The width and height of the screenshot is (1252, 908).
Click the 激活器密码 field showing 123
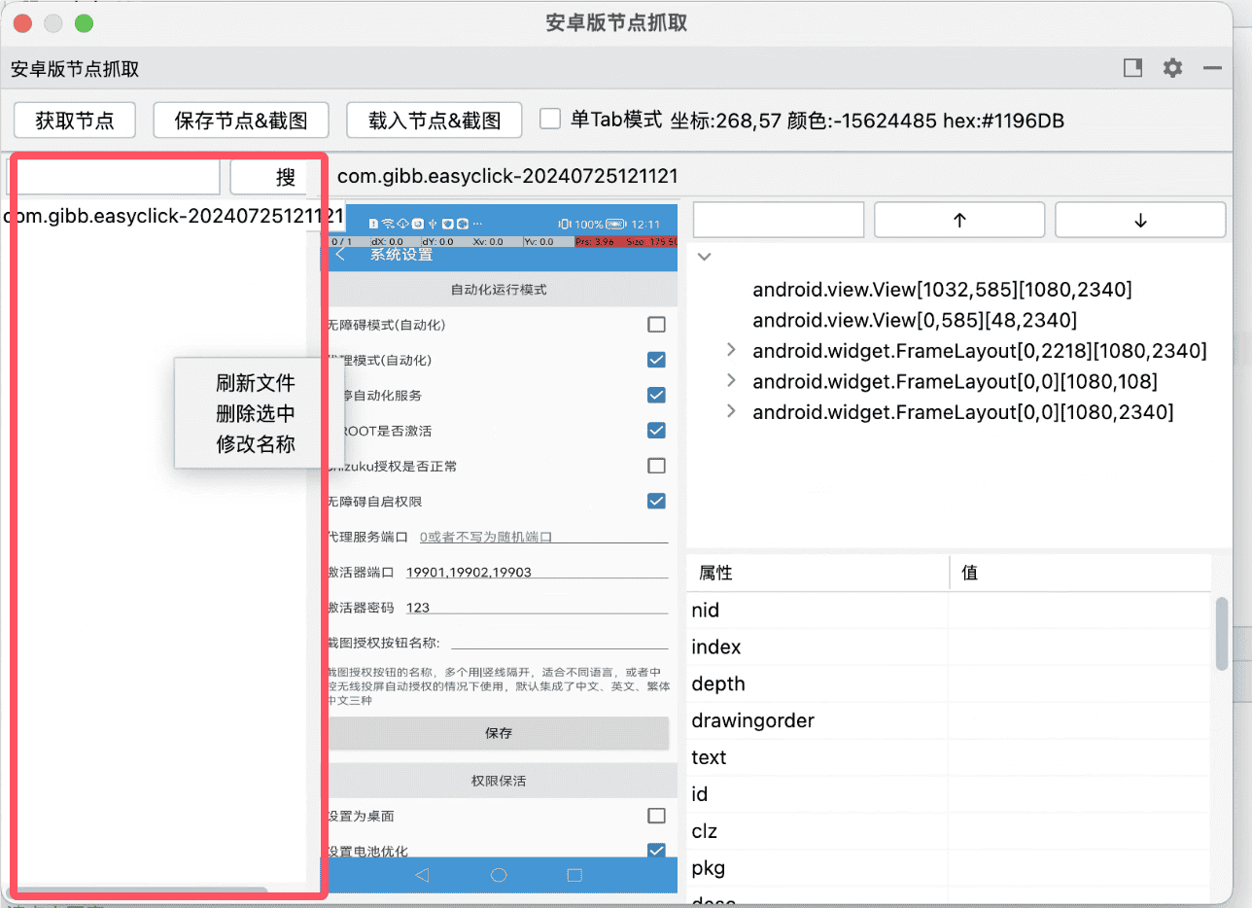(x=536, y=608)
